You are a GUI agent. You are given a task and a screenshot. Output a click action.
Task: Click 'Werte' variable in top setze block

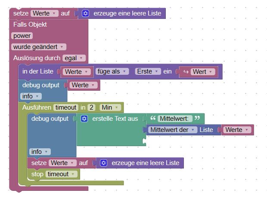point(44,13)
